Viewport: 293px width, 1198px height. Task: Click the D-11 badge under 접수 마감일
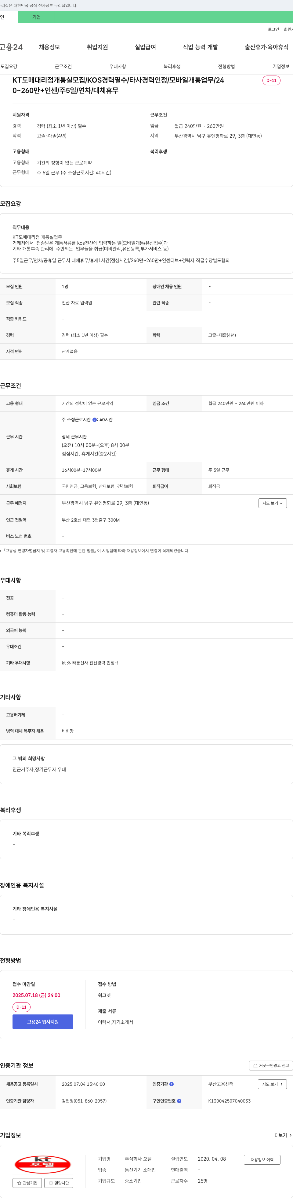(21, 1007)
